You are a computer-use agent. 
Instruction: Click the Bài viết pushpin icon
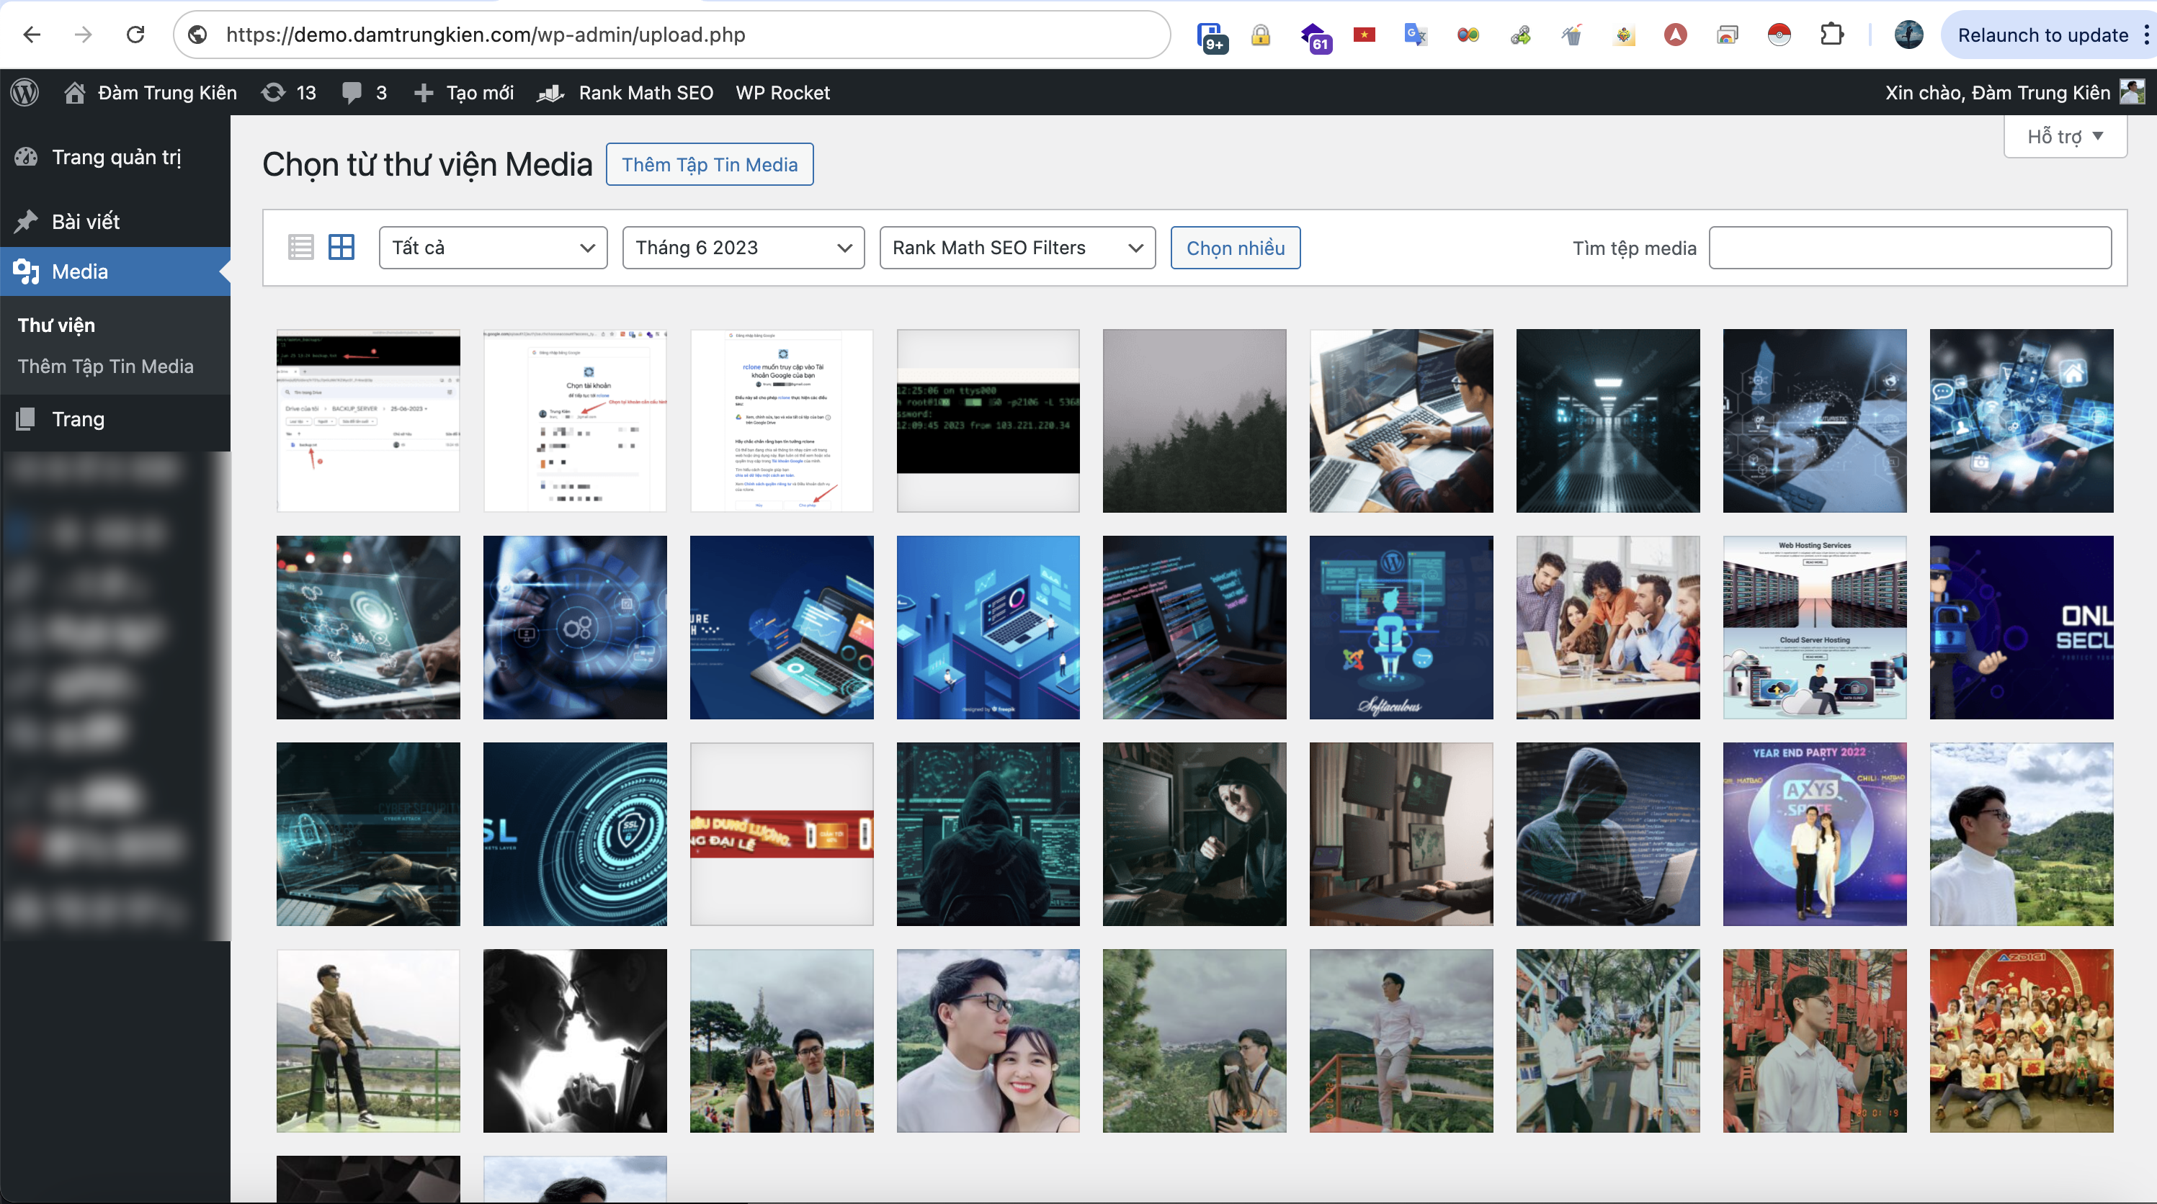pos(26,221)
